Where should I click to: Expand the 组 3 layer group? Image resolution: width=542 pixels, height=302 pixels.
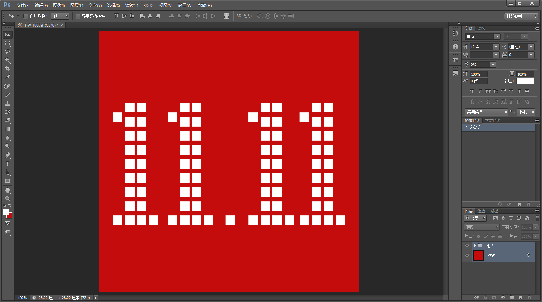(475, 246)
